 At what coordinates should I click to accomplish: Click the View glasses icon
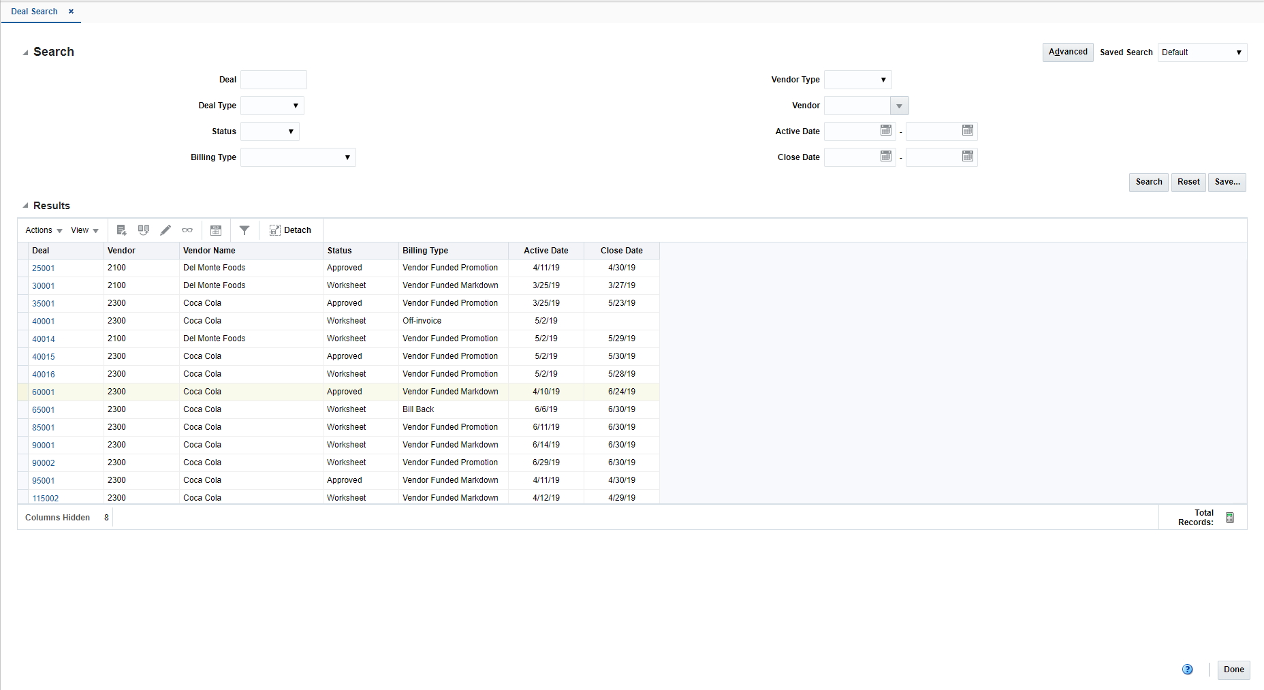[187, 230]
